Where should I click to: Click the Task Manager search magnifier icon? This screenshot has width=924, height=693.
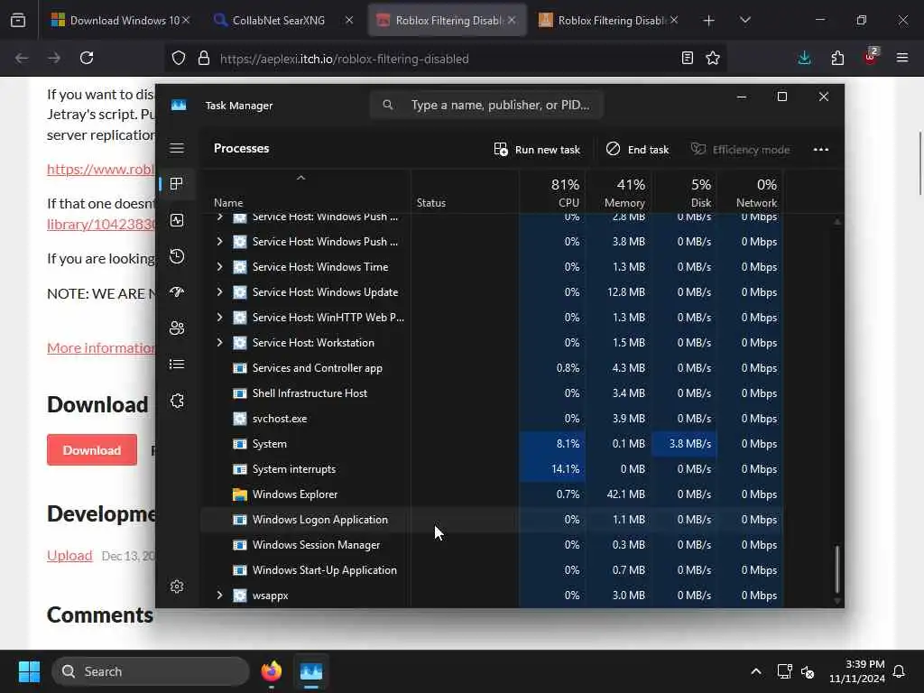387,105
